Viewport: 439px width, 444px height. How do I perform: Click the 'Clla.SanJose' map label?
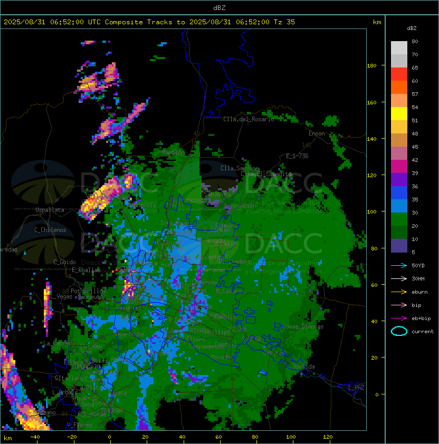point(240,168)
